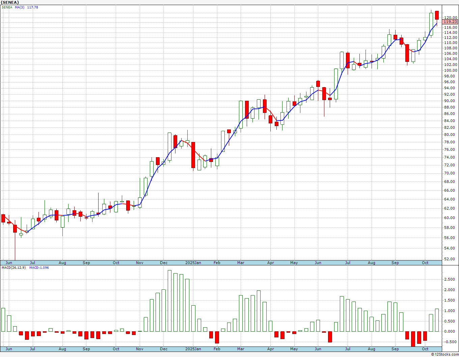Image resolution: width=459 pixels, height=357 pixels.
Task: Click the 2025Jan label on price axis
Action: pyautogui.click(x=193, y=263)
